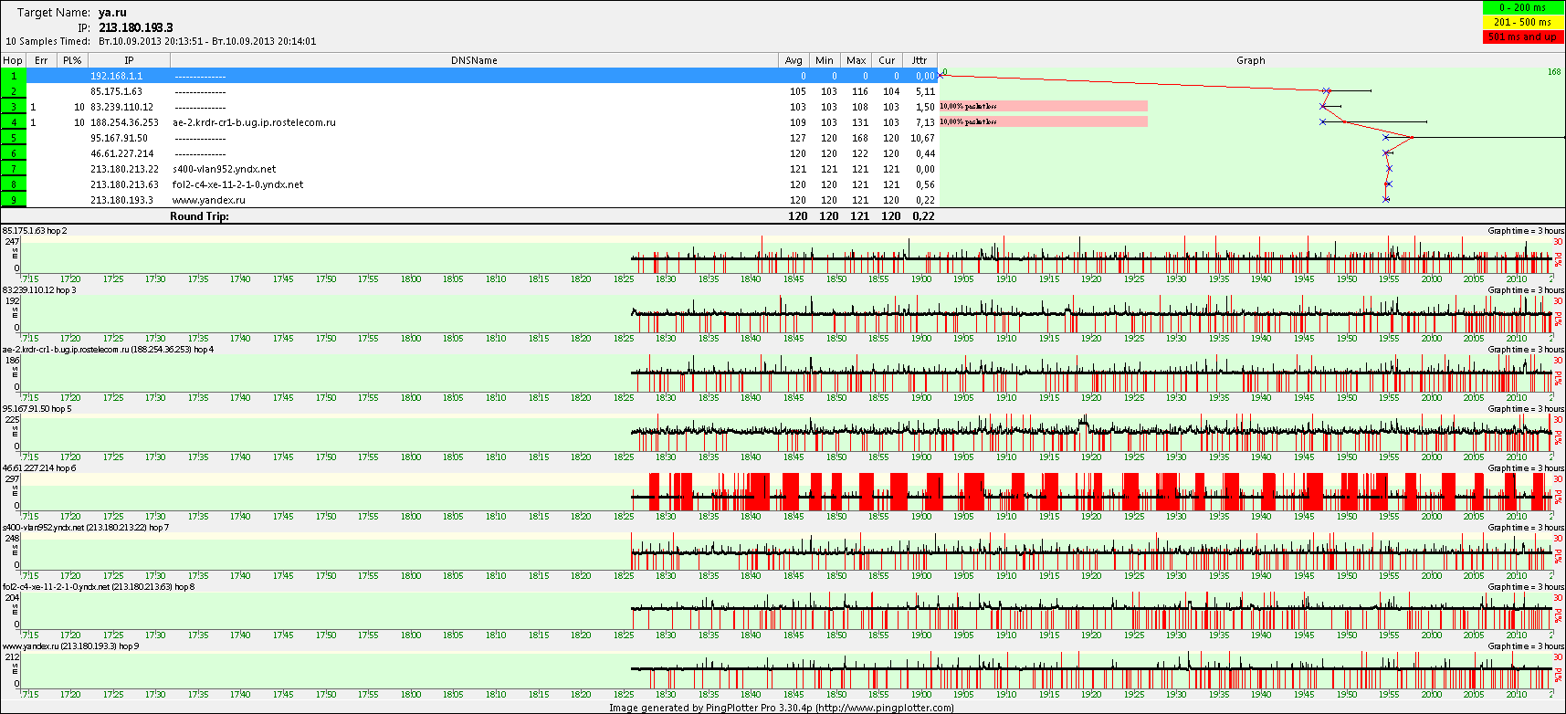Click the green hop 1 number box

coord(14,76)
